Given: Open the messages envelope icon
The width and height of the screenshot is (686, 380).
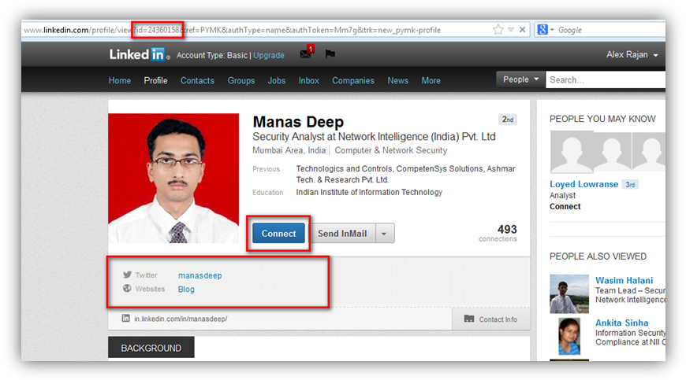Looking at the screenshot, I should tap(306, 54).
